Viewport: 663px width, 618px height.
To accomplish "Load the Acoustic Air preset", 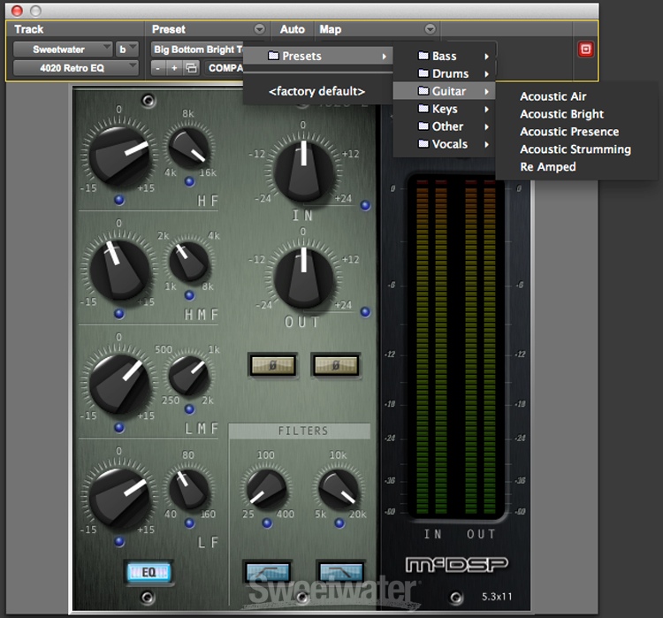I will (553, 96).
